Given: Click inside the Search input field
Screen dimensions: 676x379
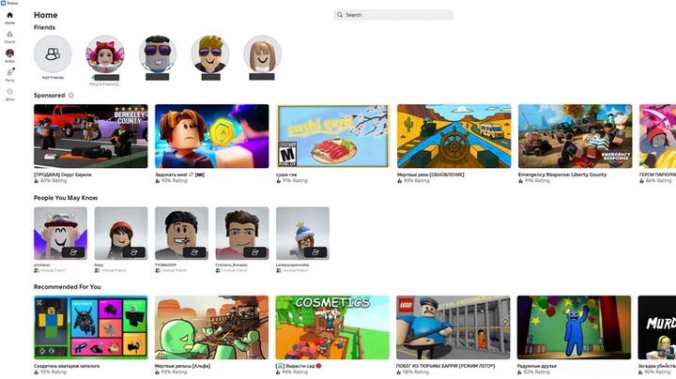Looking at the screenshot, I should click(393, 15).
